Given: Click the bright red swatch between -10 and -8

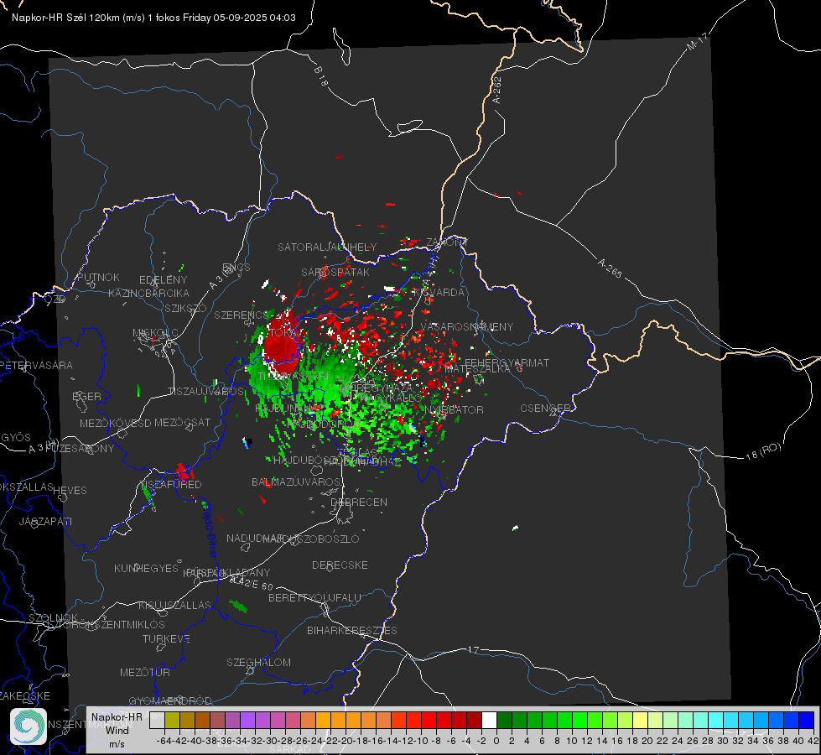Looking at the screenshot, I should (x=429, y=721).
